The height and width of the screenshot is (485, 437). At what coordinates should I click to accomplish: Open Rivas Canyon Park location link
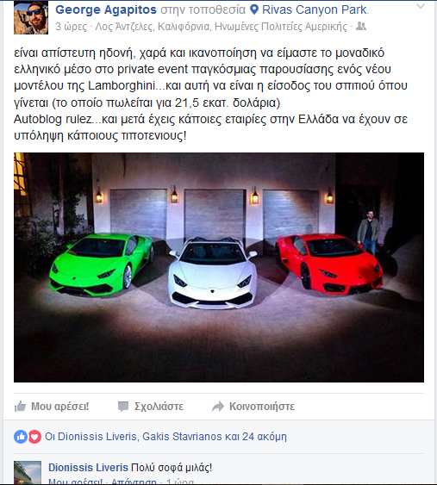(314, 9)
